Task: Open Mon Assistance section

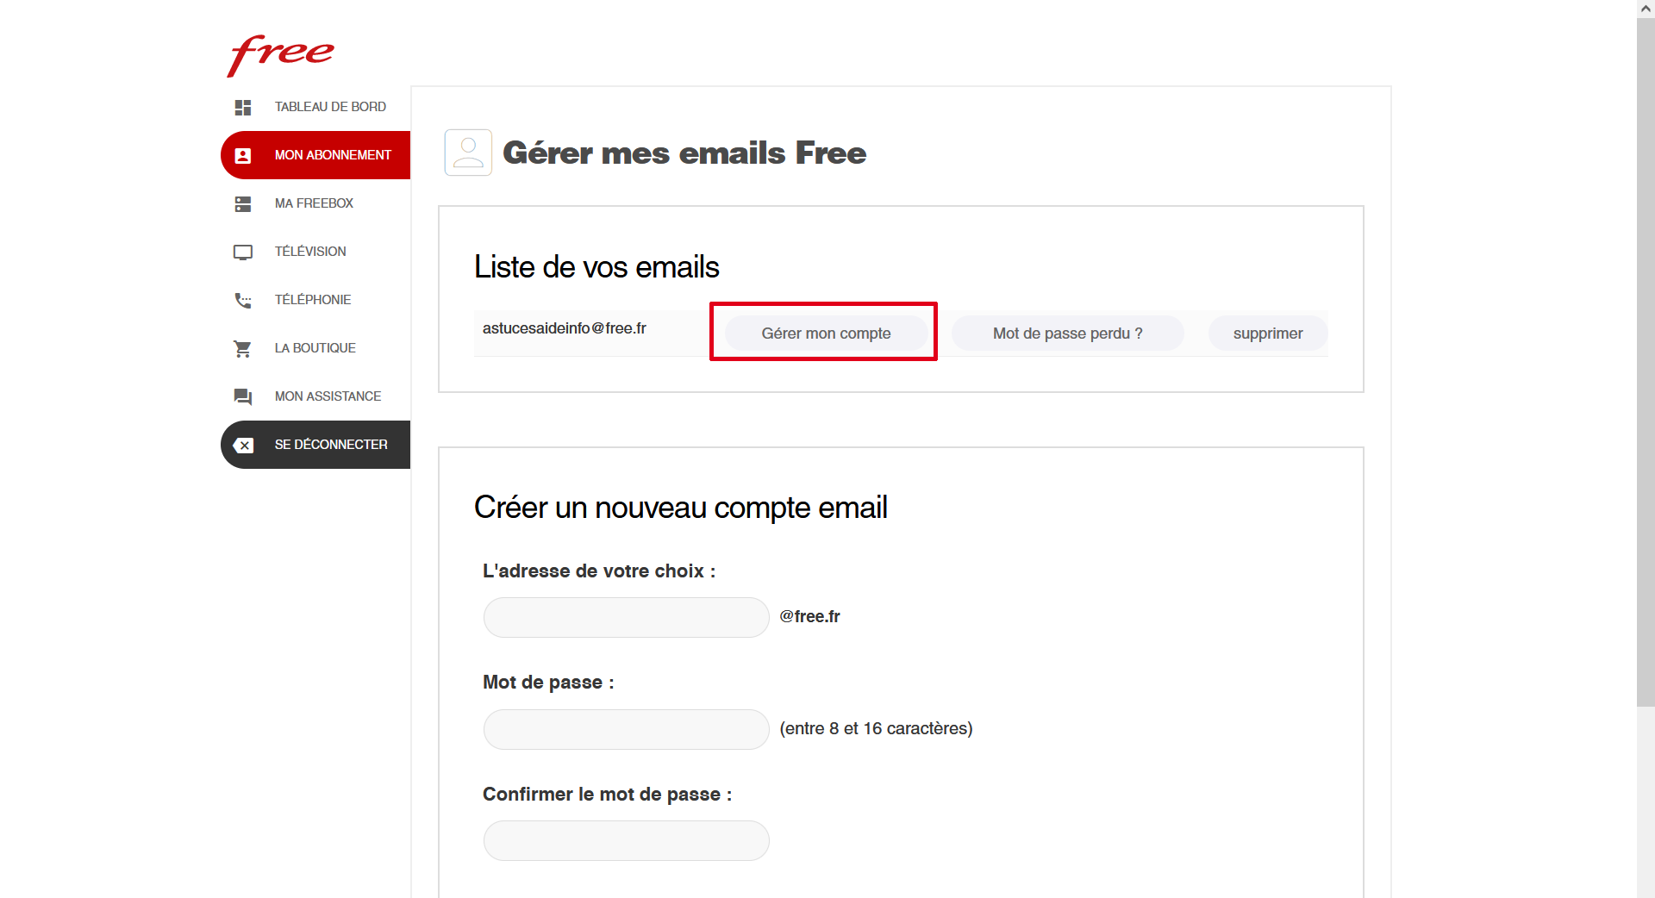Action: click(315, 396)
